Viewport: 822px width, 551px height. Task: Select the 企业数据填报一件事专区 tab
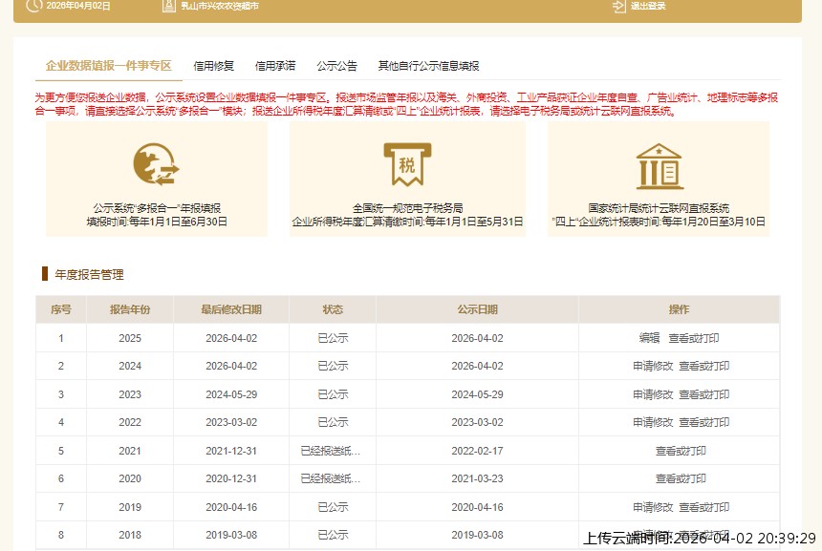coord(105,65)
